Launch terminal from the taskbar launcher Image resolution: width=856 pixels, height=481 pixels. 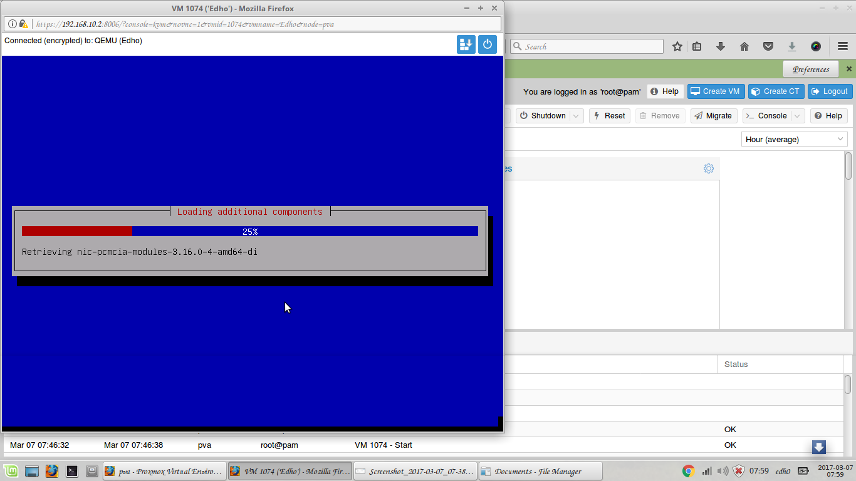pos(72,471)
